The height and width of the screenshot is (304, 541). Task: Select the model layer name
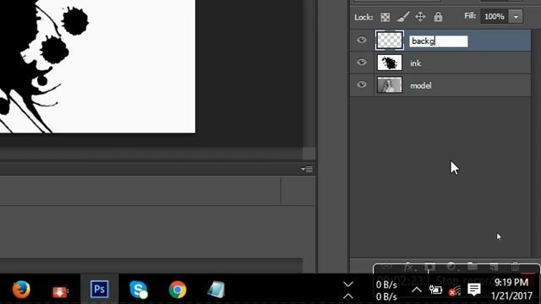[x=421, y=85]
